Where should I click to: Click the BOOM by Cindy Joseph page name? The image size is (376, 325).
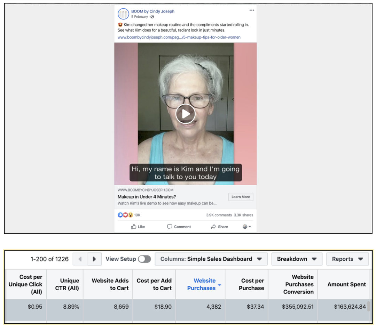click(153, 11)
